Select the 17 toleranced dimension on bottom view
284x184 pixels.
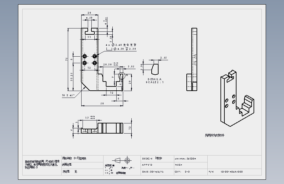pyautogui.click(x=90, y=118)
